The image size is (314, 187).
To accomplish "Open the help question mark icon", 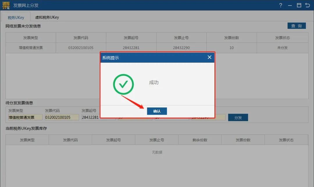I will [281, 5].
